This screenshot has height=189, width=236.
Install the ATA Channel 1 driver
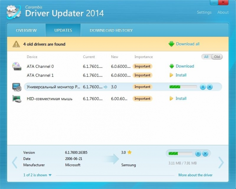181,75
